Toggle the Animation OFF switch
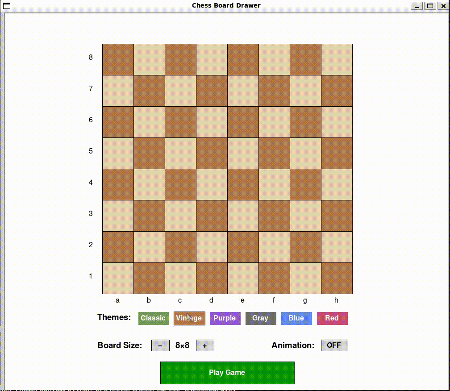 point(334,345)
